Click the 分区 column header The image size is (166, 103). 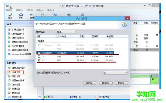tap(46, 37)
